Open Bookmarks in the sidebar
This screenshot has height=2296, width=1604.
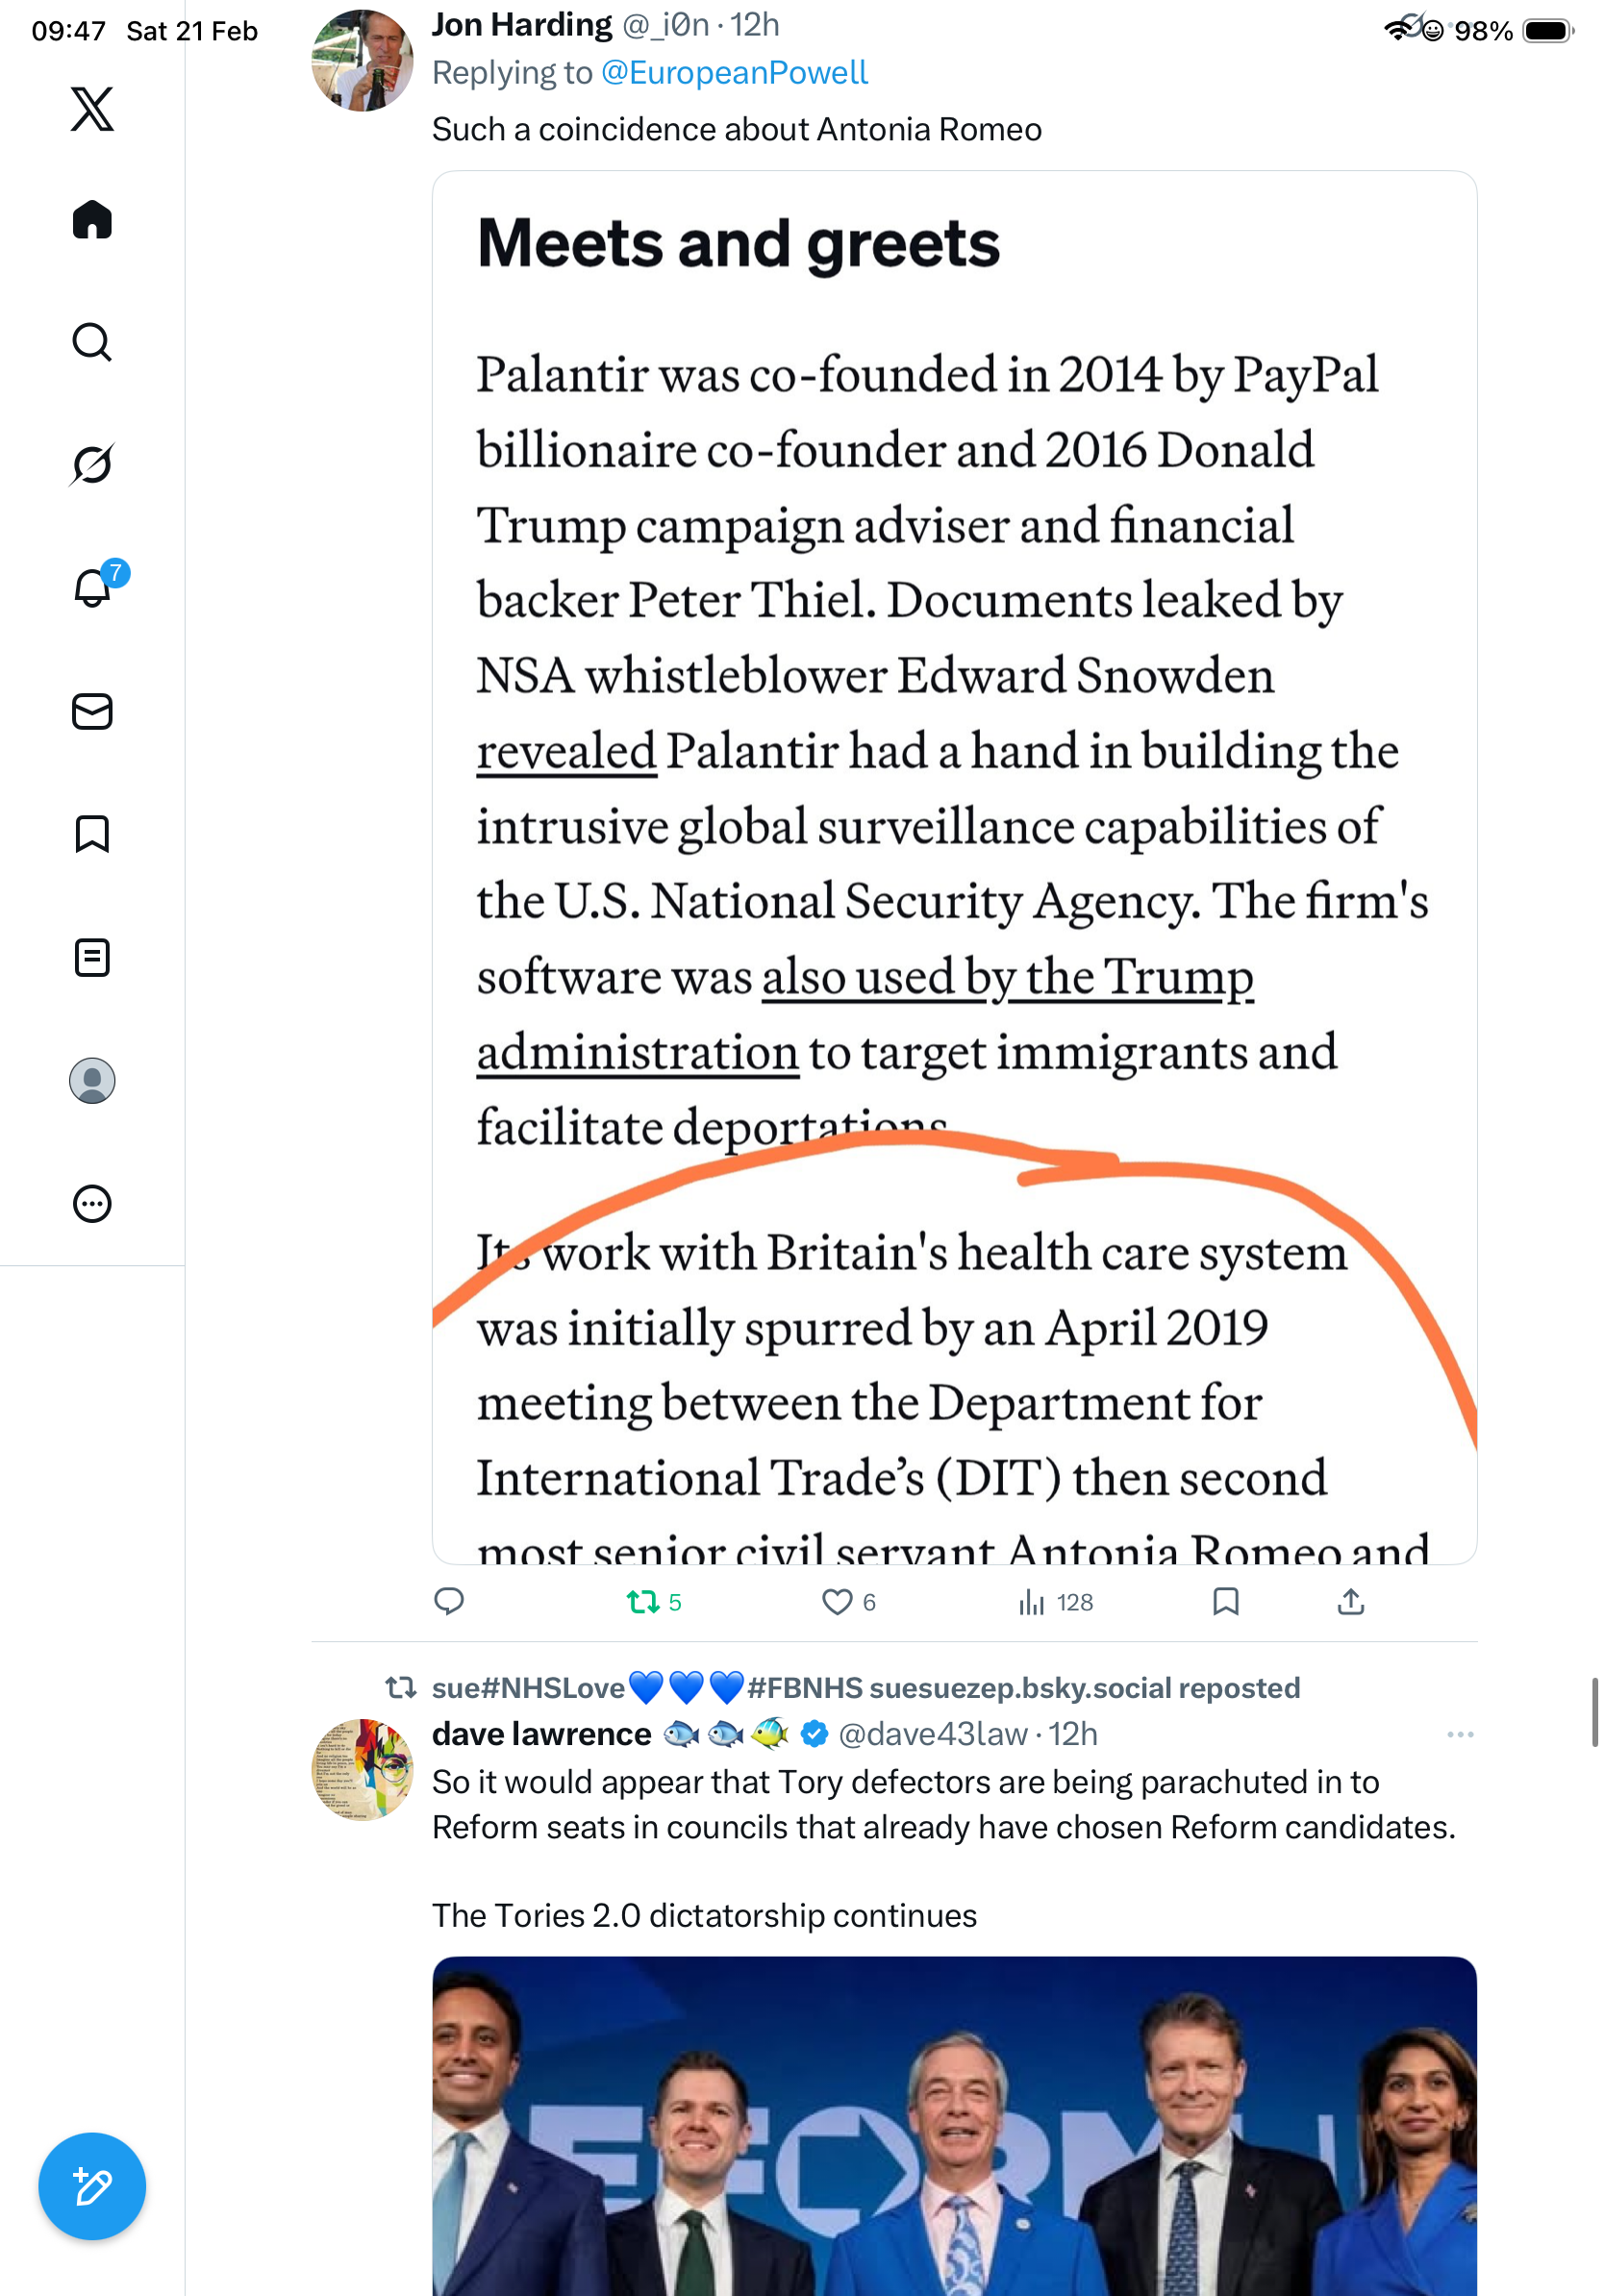pyautogui.click(x=92, y=834)
